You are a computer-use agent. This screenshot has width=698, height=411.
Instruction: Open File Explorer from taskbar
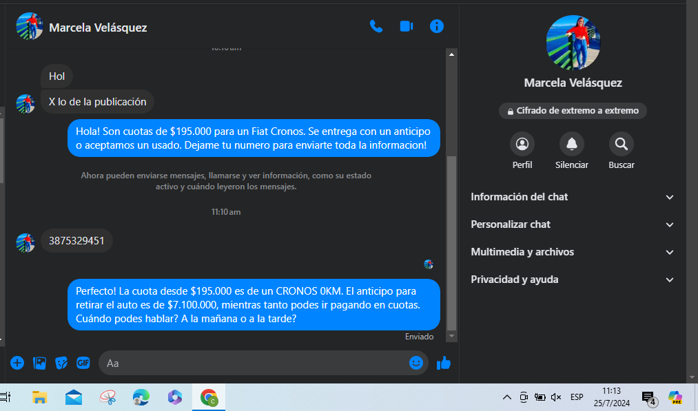(x=39, y=397)
